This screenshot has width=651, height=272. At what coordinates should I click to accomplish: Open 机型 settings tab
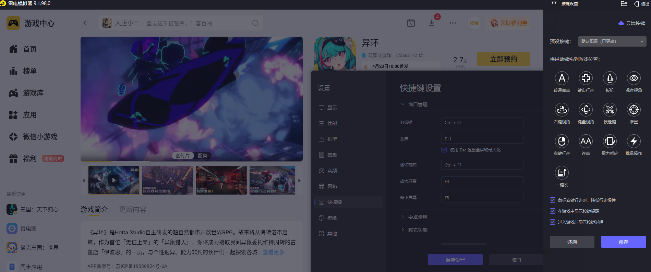click(x=349, y=139)
